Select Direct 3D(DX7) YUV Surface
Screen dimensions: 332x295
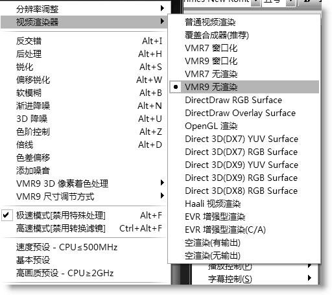click(244, 139)
